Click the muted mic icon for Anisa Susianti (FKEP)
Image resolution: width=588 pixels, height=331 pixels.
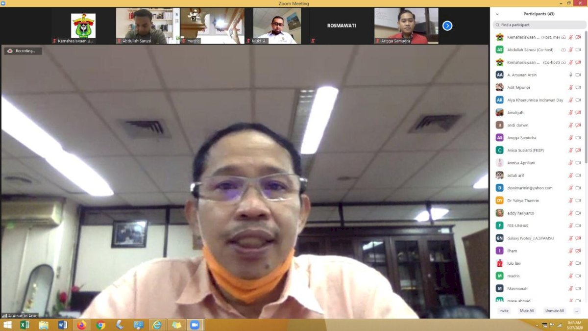pyautogui.click(x=571, y=151)
